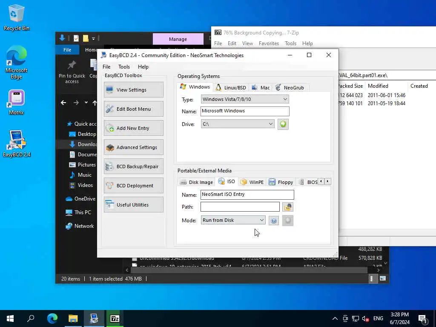
Task: Switch to the Mac tab
Action: pyautogui.click(x=261, y=88)
